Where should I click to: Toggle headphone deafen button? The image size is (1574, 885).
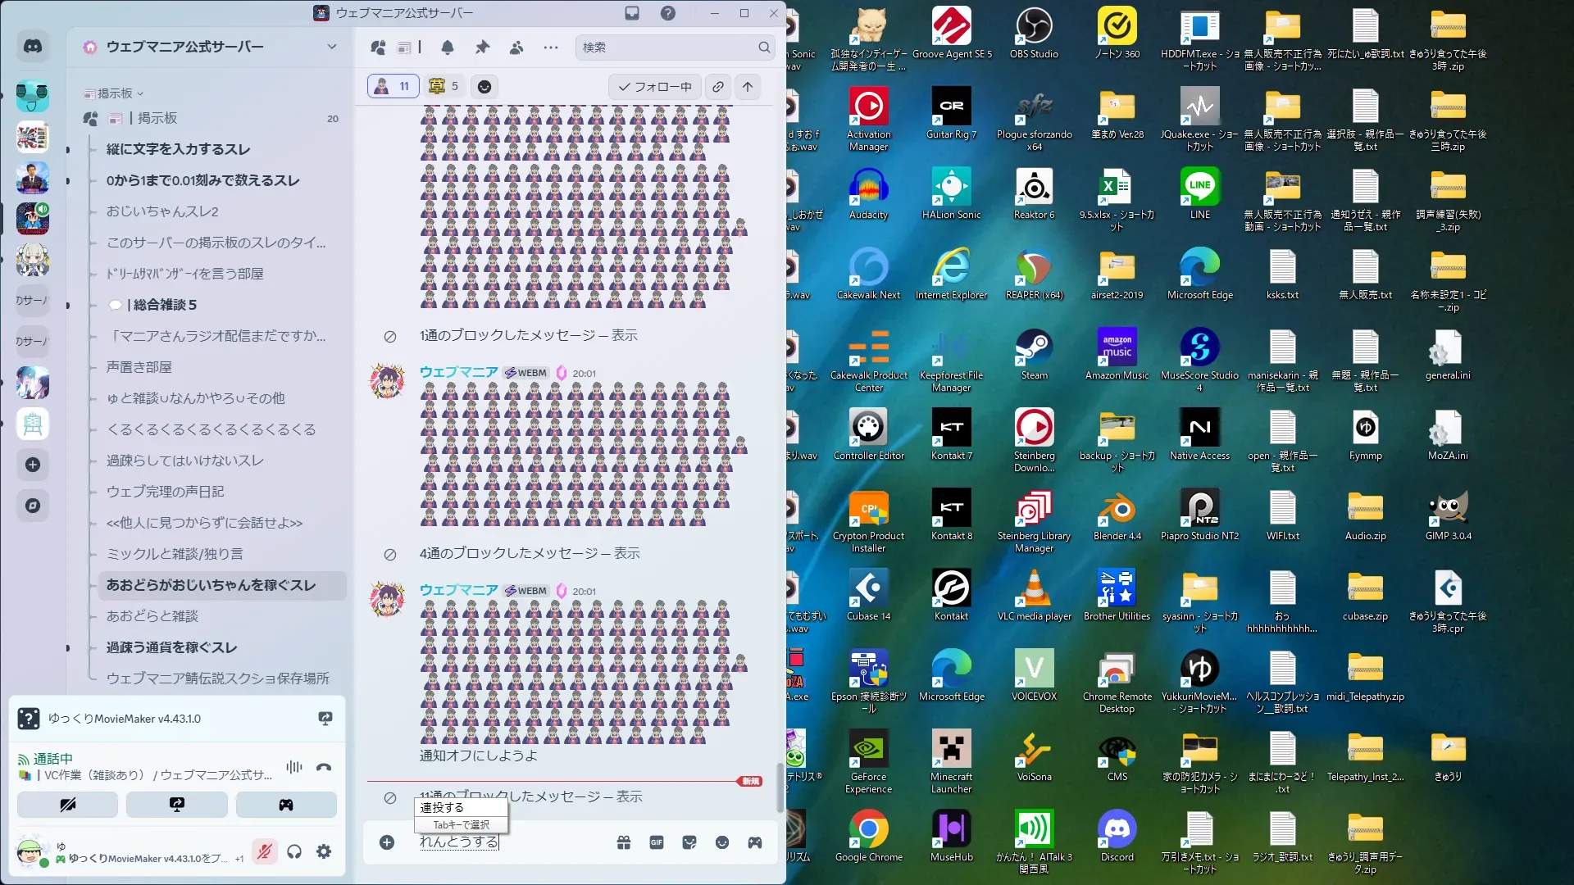click(x=294, y=852)
